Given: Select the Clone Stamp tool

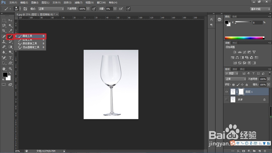Looking at the screenshot, I should [x=4, y=42].
